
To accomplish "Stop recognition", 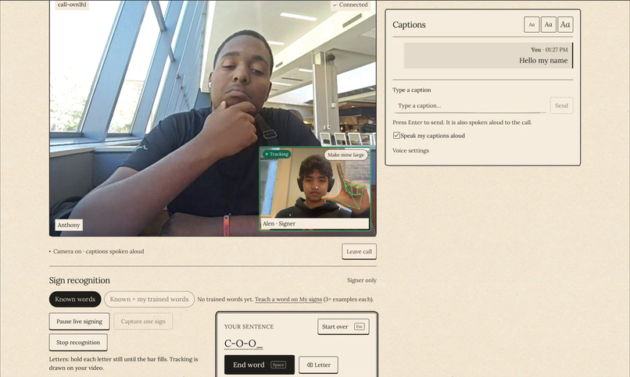I will (x=78, y=342).
